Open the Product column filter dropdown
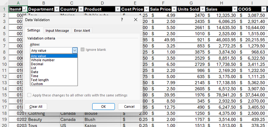The image size is (268, 127). click(x=118, y=9)
